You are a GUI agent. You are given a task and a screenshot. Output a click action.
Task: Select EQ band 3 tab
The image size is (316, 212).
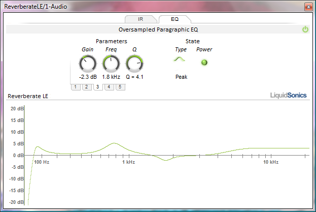[x=98, y=87]
